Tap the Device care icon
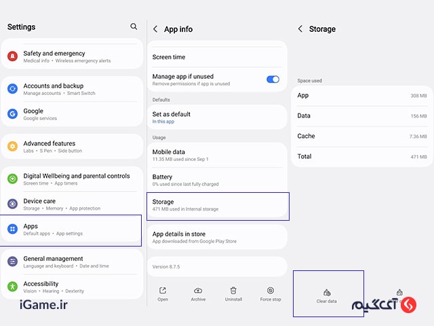The image size is (434, 326). 12,204
